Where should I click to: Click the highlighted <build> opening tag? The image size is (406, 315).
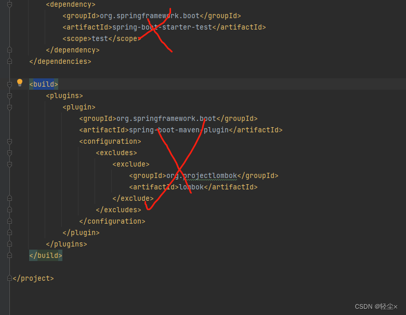[44, 84]
